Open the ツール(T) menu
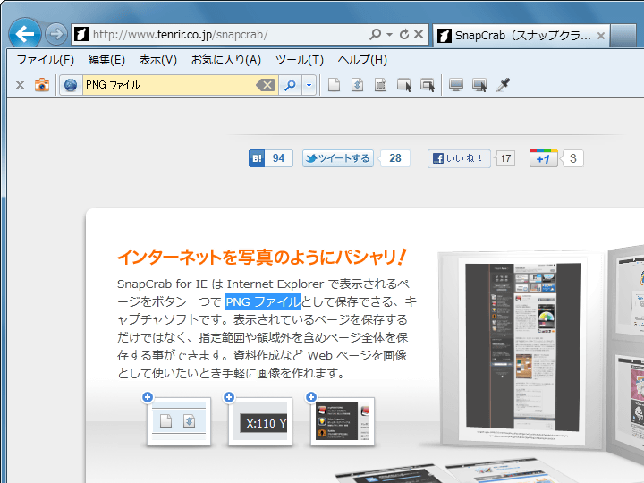 [x=300, y=60]
